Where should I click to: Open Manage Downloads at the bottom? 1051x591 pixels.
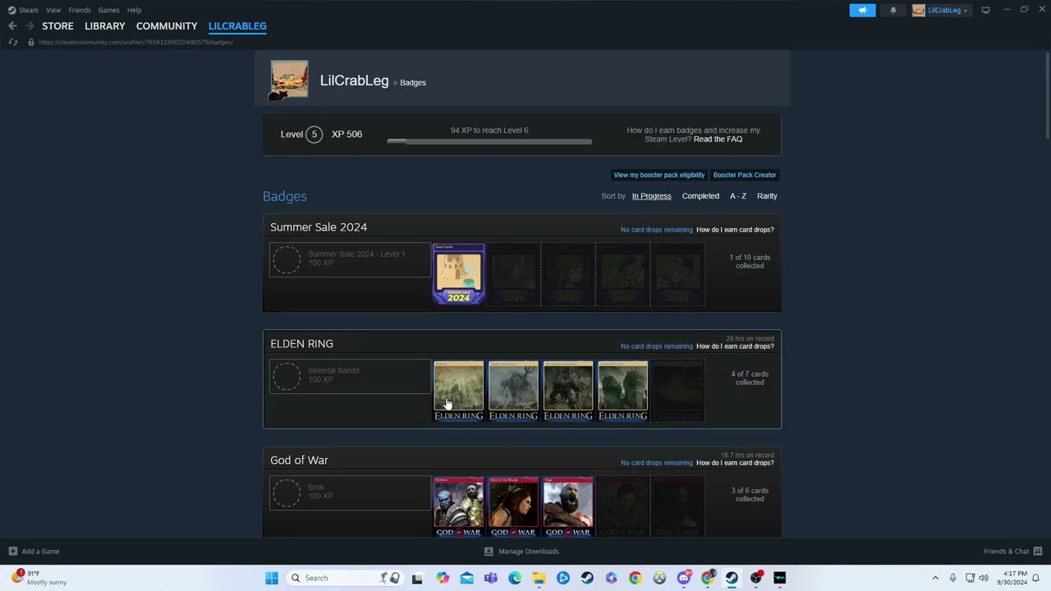(522, 552)
